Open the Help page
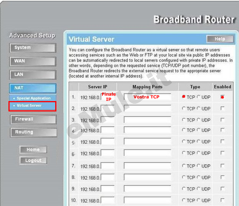 tap(219, 39)
